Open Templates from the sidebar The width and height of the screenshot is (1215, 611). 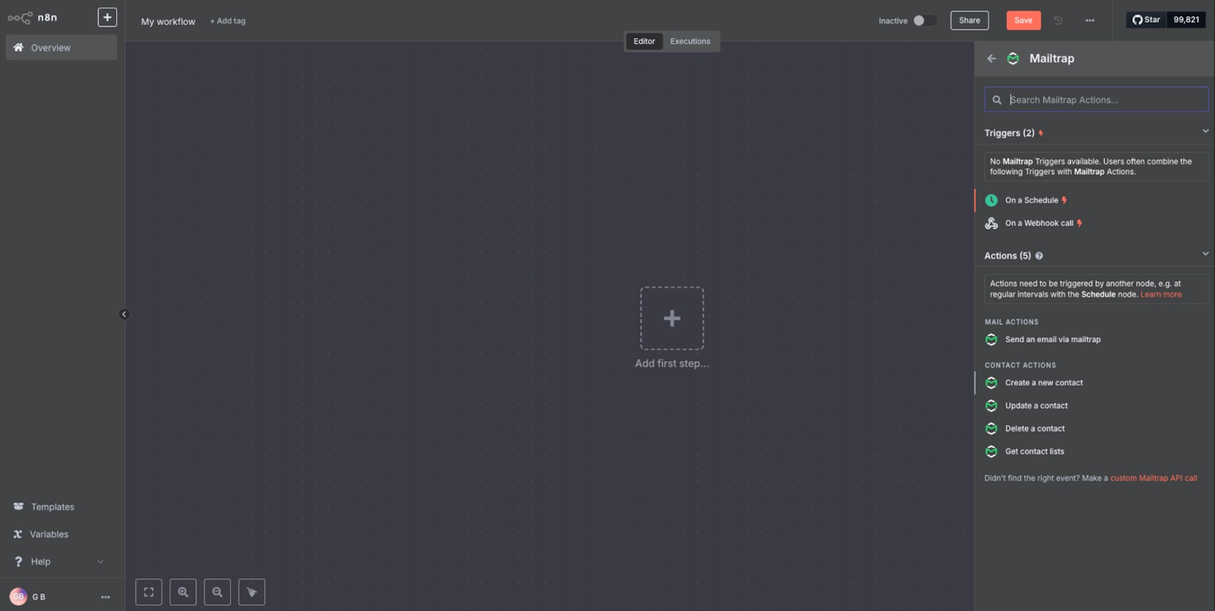(52, 507)
